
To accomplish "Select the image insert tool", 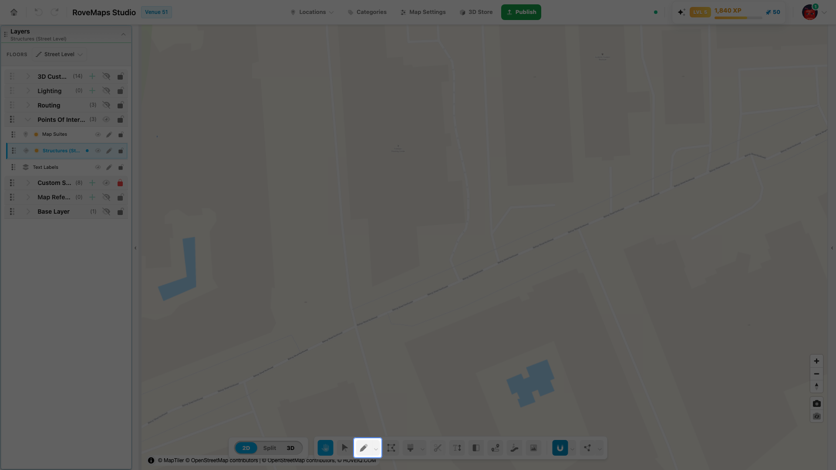I will tap(533, 448).
